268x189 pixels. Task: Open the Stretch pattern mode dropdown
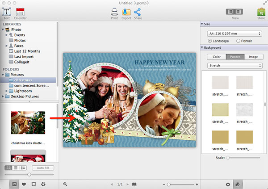click(235, 65)
